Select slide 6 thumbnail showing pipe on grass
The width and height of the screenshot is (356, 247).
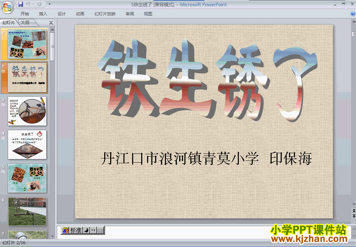(x=27, y=211)
